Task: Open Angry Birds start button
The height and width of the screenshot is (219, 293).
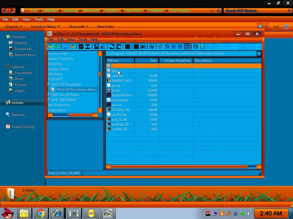Action: (7, 213)
